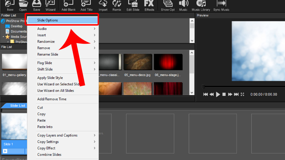285x160 pixels.
Task: Click the play icon on Slide 1
Action: (x=5, y=151)
